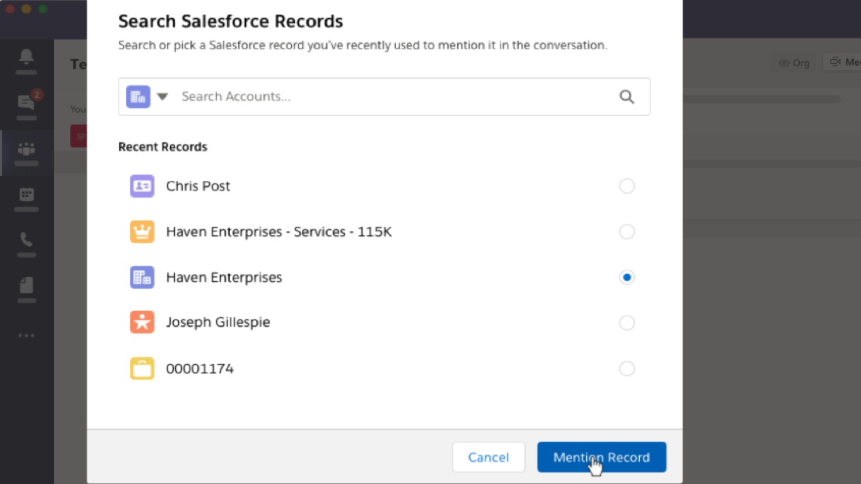Screen dimensions: 861x484
Task: Open Teams icon in sidebar
Action: click(x=26, y=149)
